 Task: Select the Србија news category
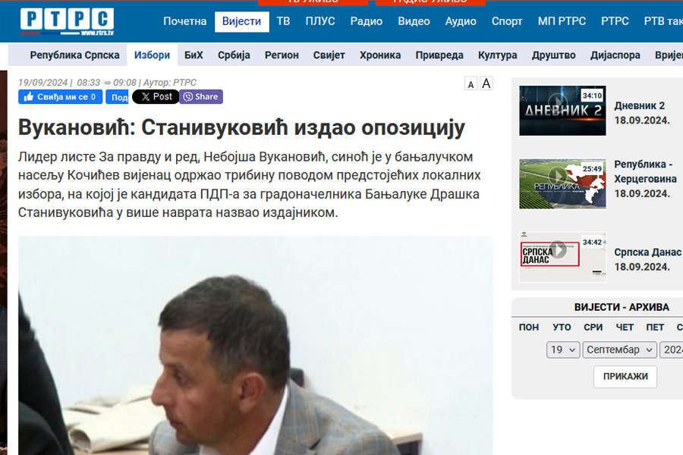tap(234, 55)
